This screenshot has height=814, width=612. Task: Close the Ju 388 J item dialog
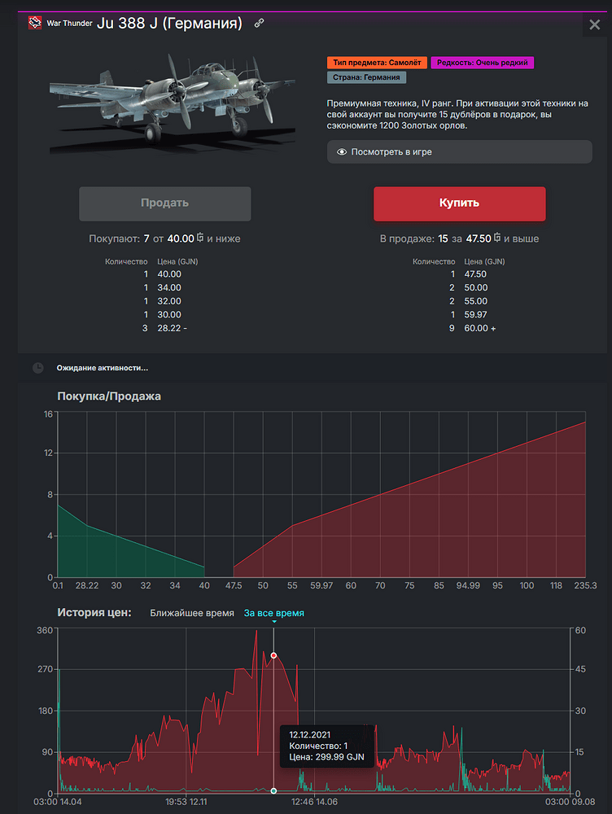pos(593,24)
